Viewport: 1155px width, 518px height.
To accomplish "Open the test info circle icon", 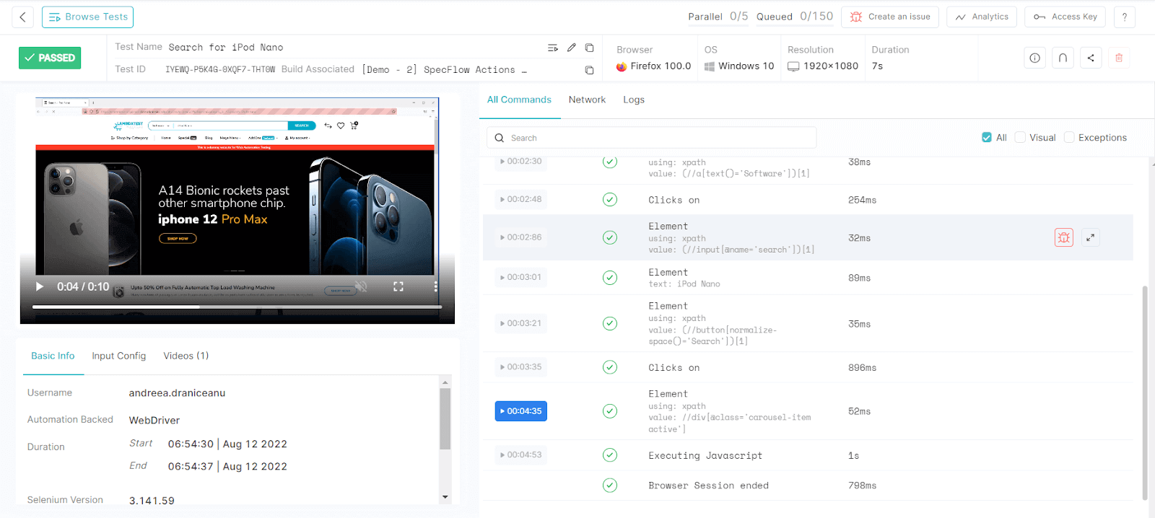I will (1034, 58).
